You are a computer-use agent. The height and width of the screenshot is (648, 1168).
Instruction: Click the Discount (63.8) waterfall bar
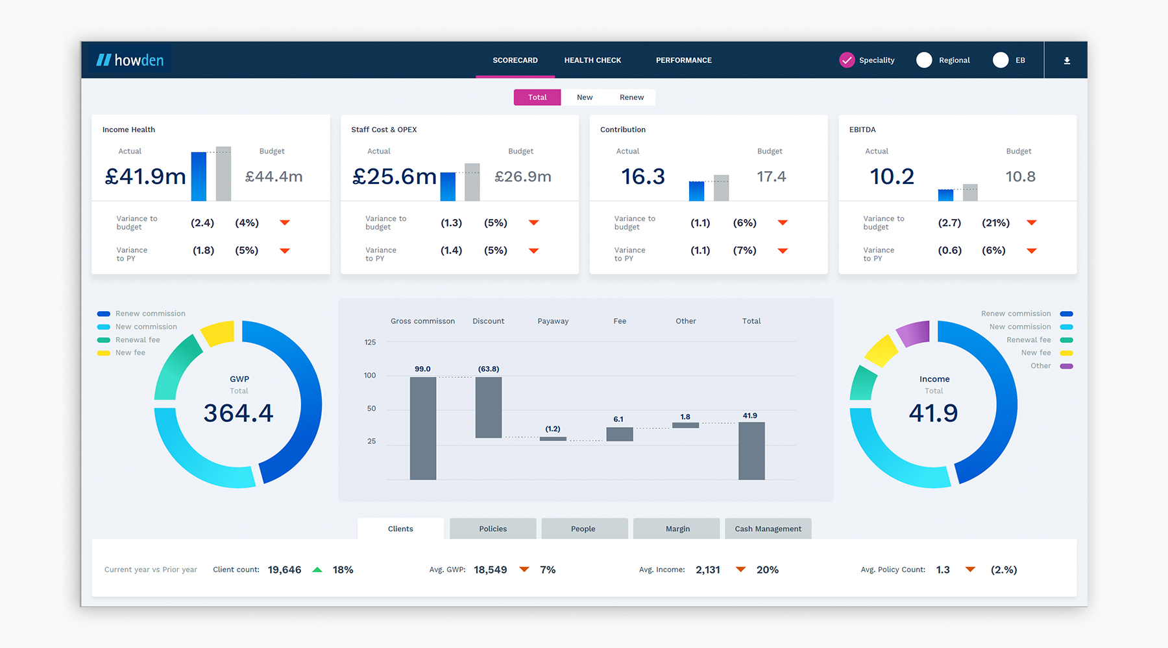point(489,408)
